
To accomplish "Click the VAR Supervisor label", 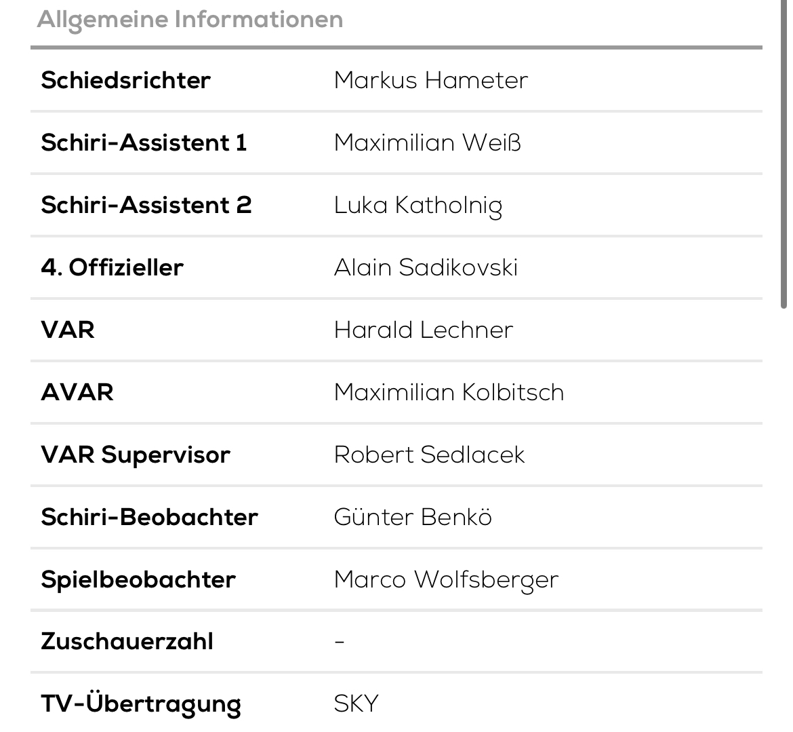I will (x=136, y=455).
